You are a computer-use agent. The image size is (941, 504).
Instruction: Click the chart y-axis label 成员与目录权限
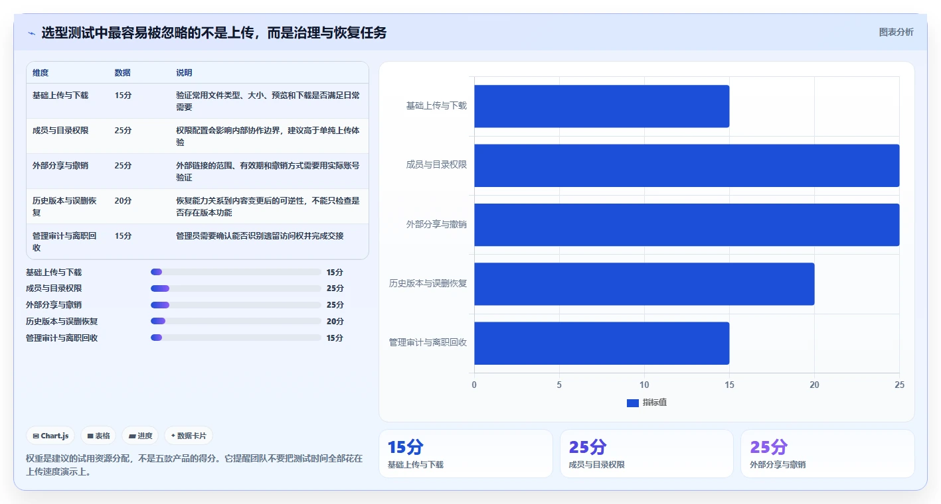(436, 165)
